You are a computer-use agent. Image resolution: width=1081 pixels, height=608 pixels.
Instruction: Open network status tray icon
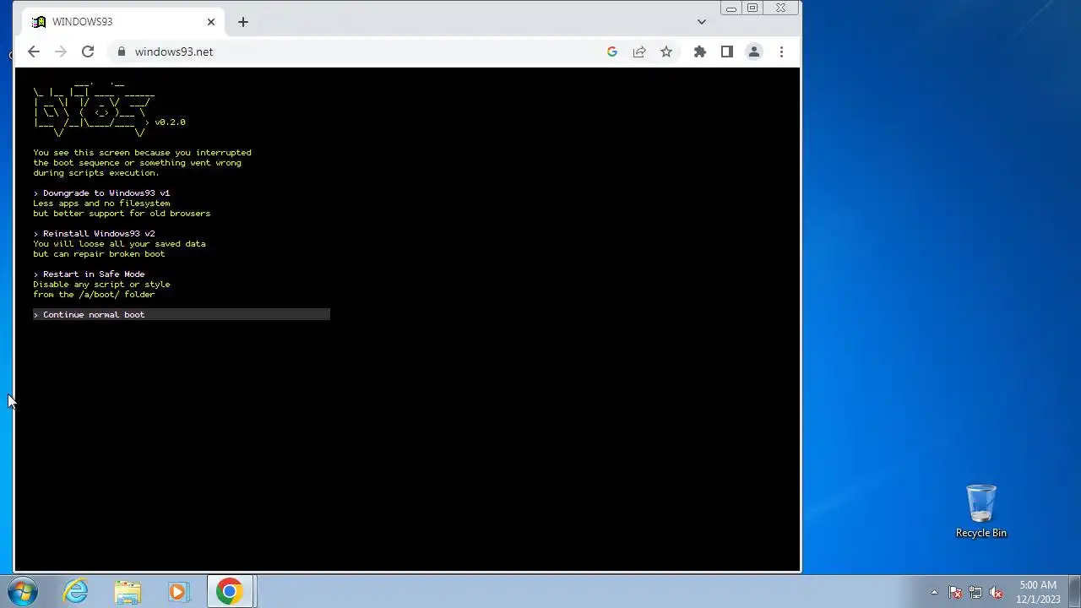(x=975, y=592)
